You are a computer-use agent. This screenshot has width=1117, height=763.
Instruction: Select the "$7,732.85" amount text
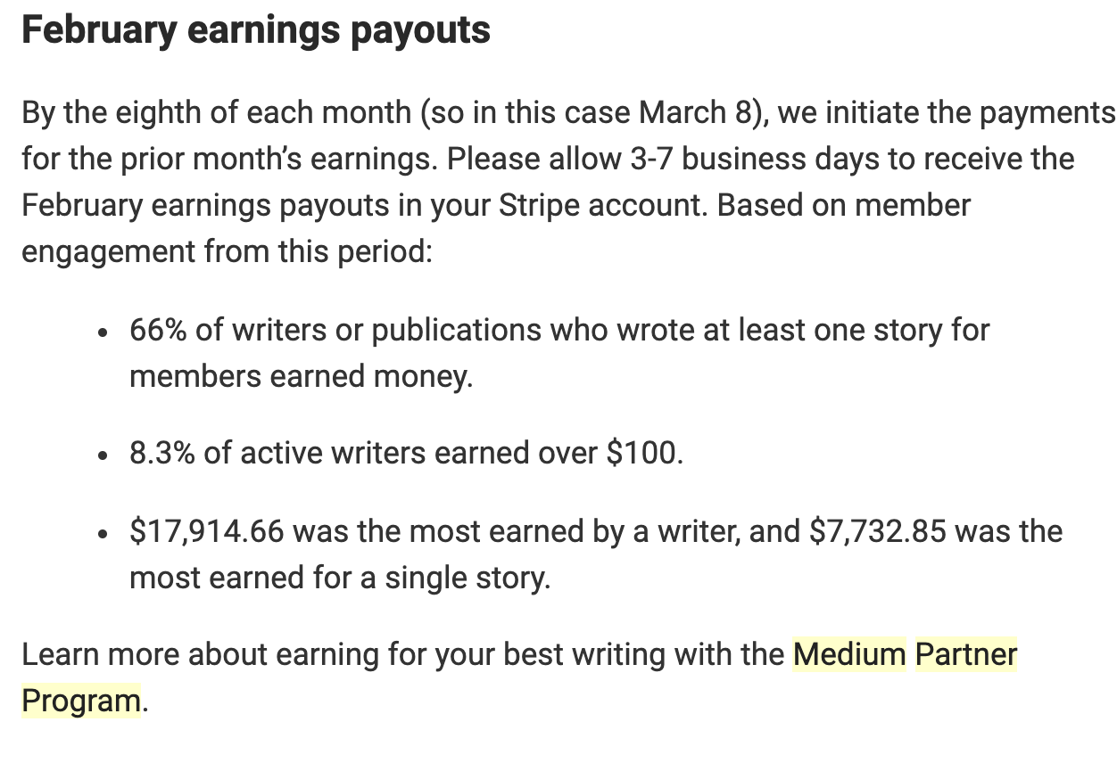[x=878, y=531]
